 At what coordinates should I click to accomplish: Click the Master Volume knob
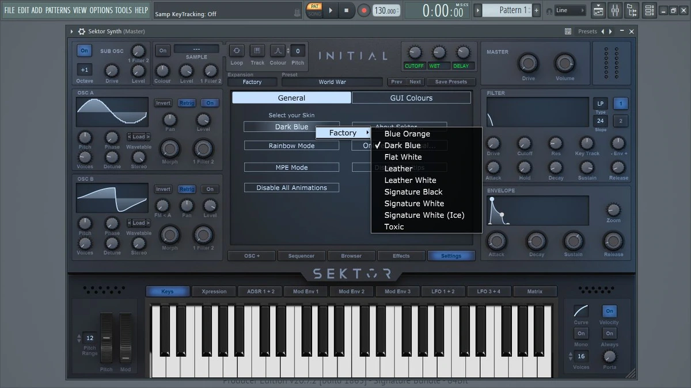click(565, 63)
